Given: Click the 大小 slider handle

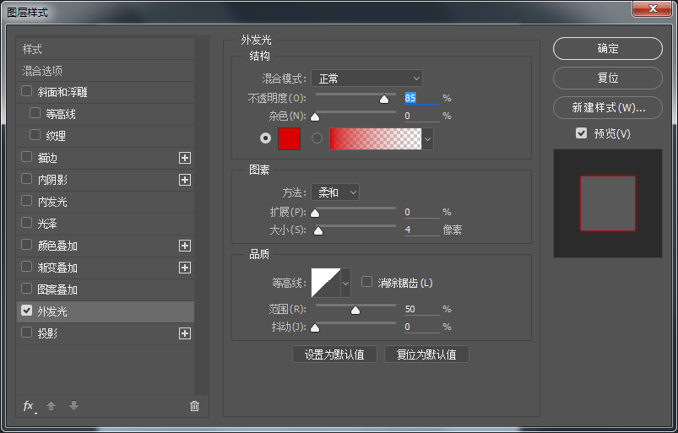Looking at the screenshot, I should click(x=318, y=231).
